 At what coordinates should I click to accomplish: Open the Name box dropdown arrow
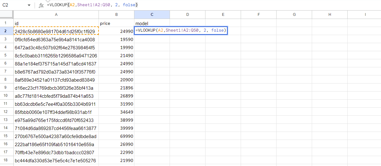(x=29, y=5)
